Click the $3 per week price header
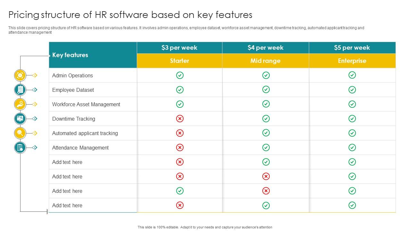This screenshot has height=231, width=410. [179, 48]
